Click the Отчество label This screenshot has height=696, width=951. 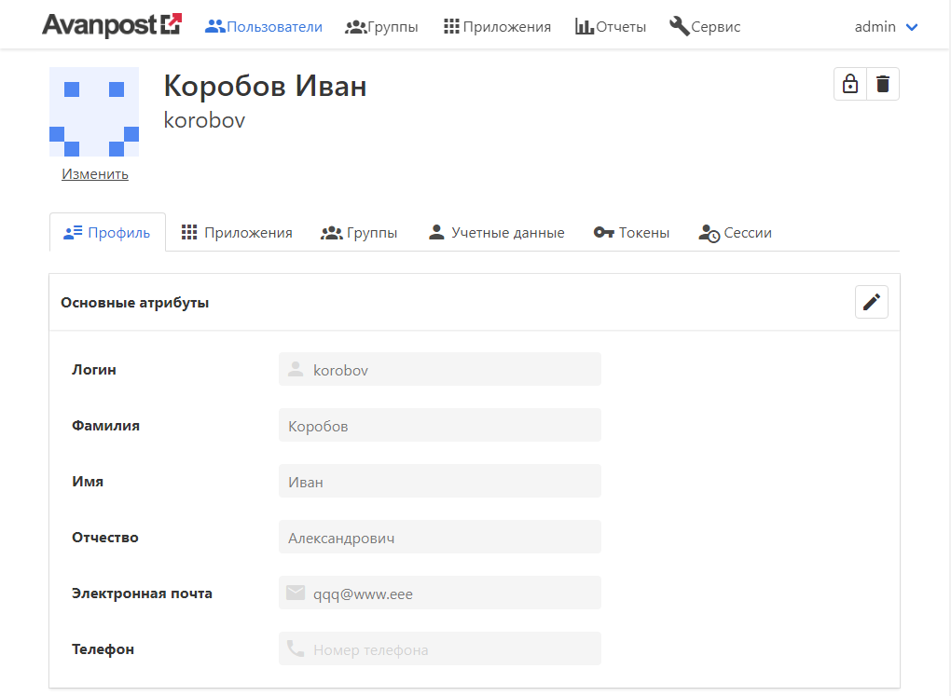[x=105, y=538]
